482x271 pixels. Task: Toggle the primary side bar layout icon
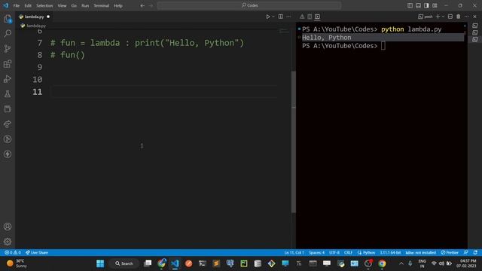coord(410,5)
